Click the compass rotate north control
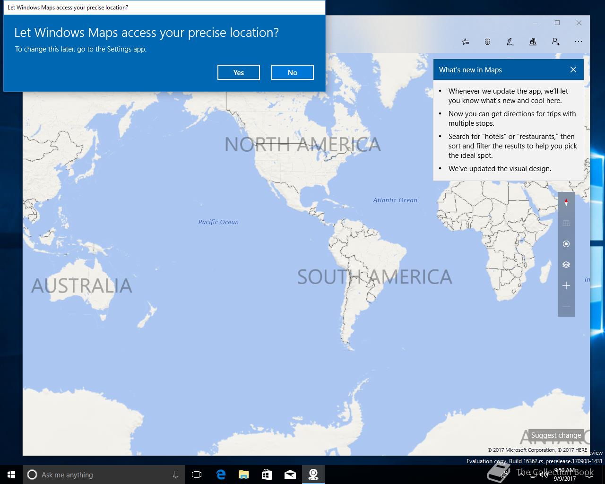The width and height of the screenshot is (605, 484). pos(566,202)
